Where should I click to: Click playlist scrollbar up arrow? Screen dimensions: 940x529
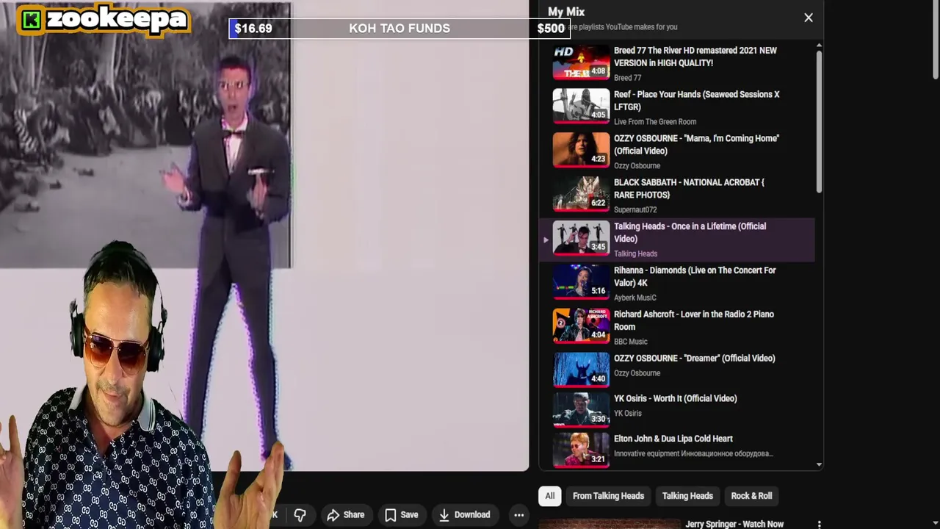click(x=819, y=46)
